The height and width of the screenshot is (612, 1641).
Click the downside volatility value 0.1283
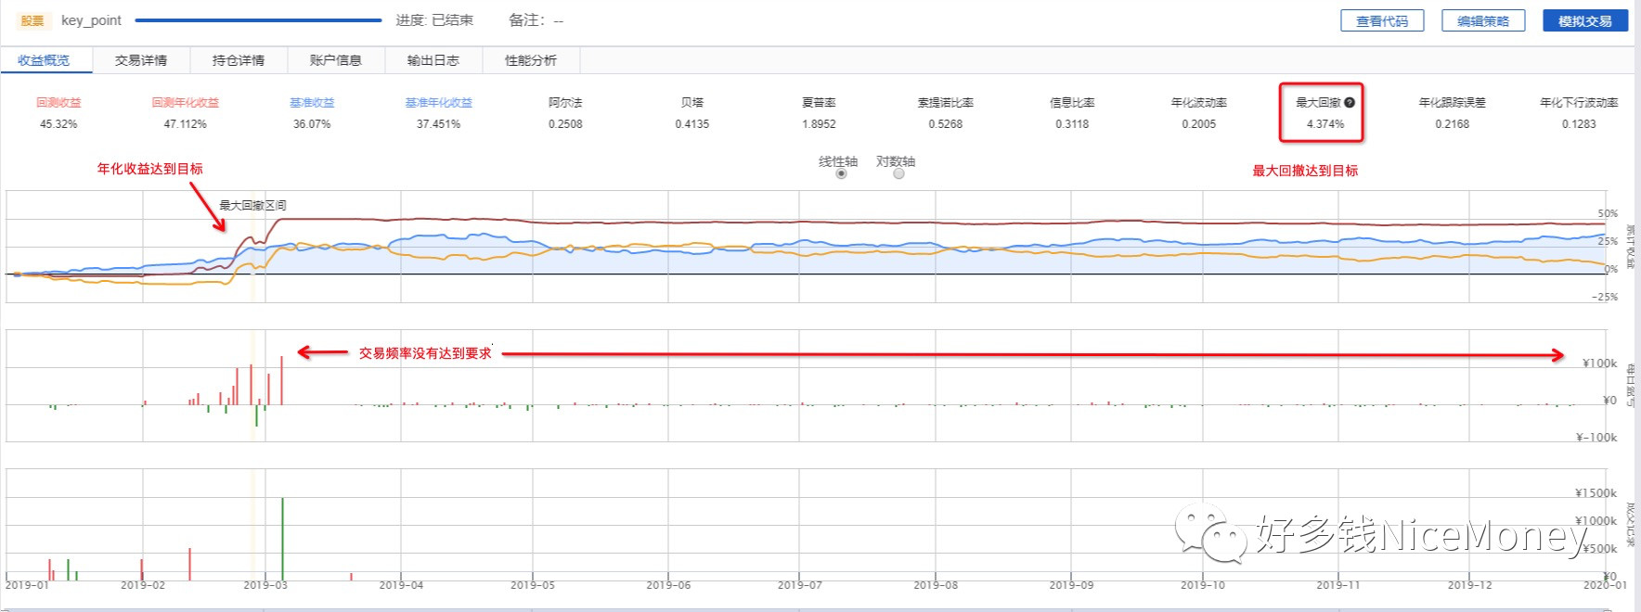[1579, 124]
